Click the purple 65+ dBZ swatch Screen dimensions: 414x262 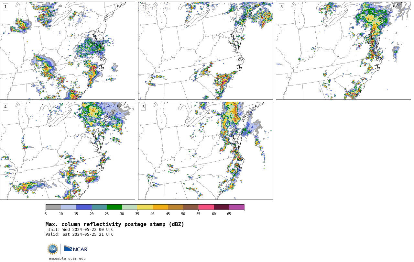237,207
